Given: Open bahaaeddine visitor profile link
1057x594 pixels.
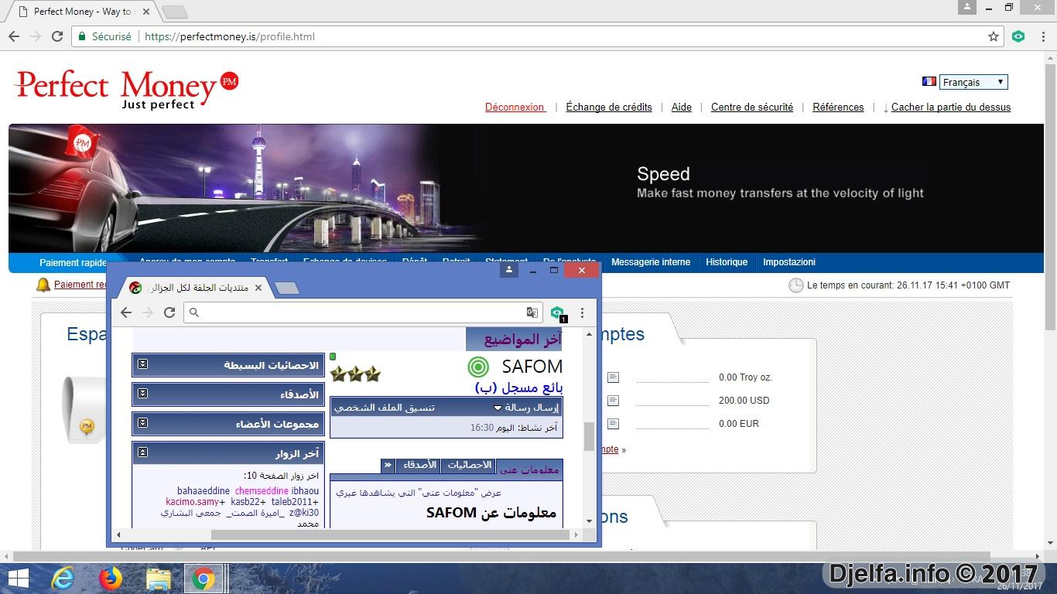Looking at the screenshot, I should [x=204, y=491].
